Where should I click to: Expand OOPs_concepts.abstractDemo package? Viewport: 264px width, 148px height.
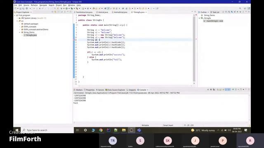20,30
